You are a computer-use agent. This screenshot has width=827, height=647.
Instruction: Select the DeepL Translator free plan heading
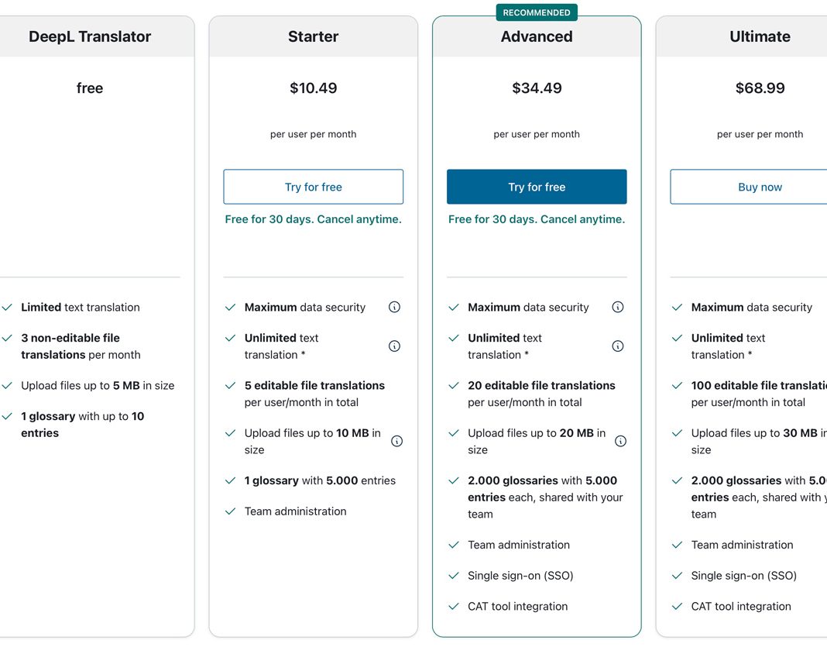click(90, 36)
